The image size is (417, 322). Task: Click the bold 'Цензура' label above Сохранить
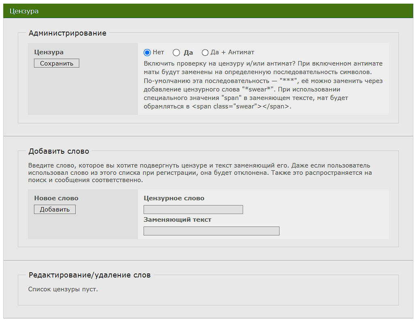point(49,52)
